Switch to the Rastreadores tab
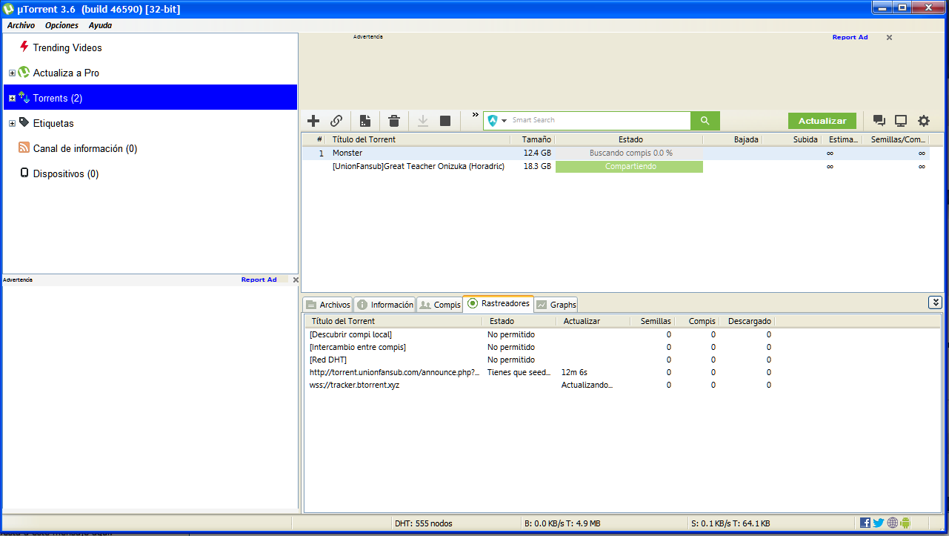949x536 pixels. pos(498,304)
